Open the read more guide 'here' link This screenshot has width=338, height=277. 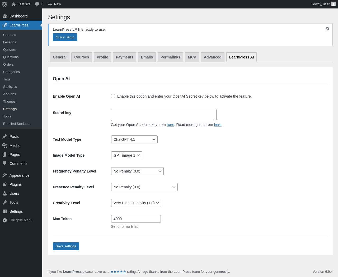(218, 125)
